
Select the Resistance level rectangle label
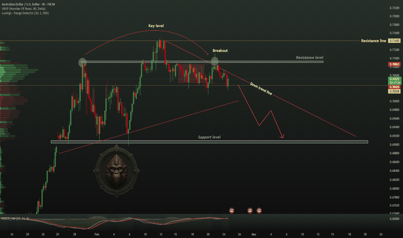pyautogui.click(x=309, y=58)
